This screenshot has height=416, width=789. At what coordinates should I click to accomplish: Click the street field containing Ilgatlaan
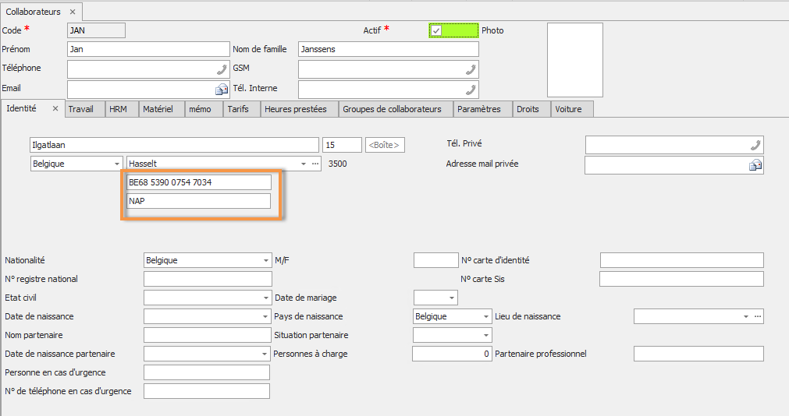[174, 145]
